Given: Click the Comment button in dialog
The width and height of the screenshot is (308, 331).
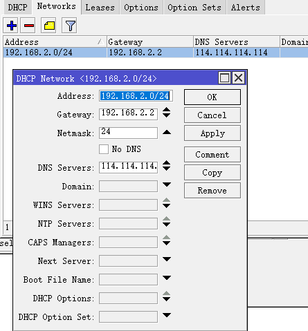Looking at the screenshot, I should click(x=212, y=154).
